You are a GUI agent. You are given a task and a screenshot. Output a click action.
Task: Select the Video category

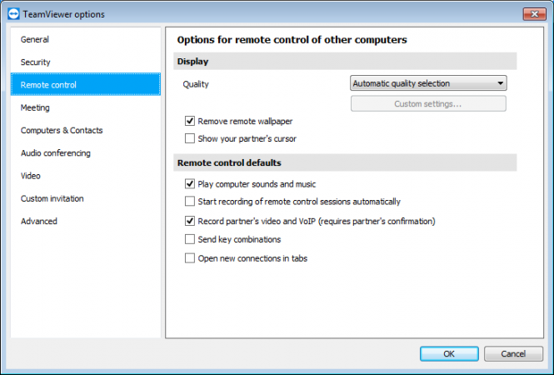(86, 176)
